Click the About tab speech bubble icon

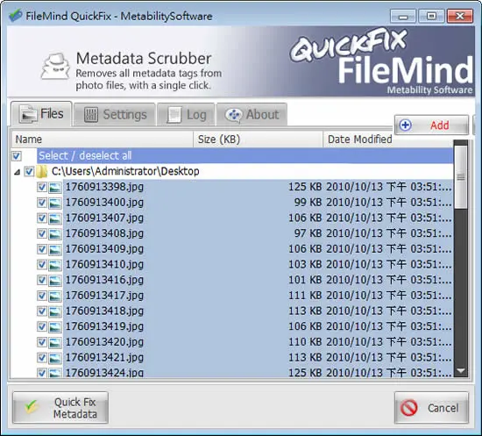[234, 116]
